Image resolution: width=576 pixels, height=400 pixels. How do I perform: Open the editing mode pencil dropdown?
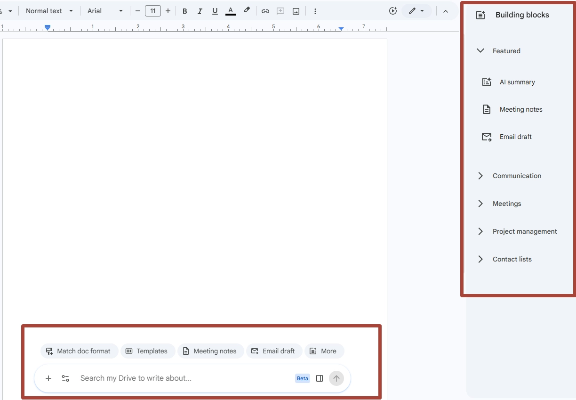click(416, 11)
